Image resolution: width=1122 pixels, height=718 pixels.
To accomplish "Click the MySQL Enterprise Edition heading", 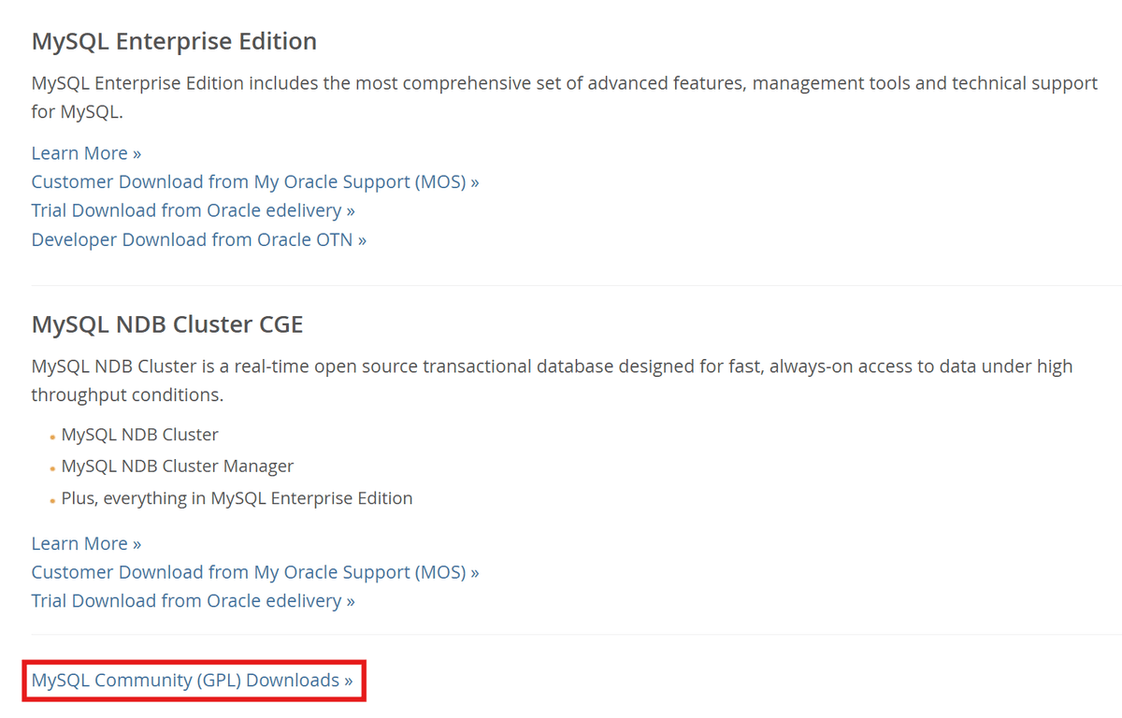I will click(x=174, y=42).
